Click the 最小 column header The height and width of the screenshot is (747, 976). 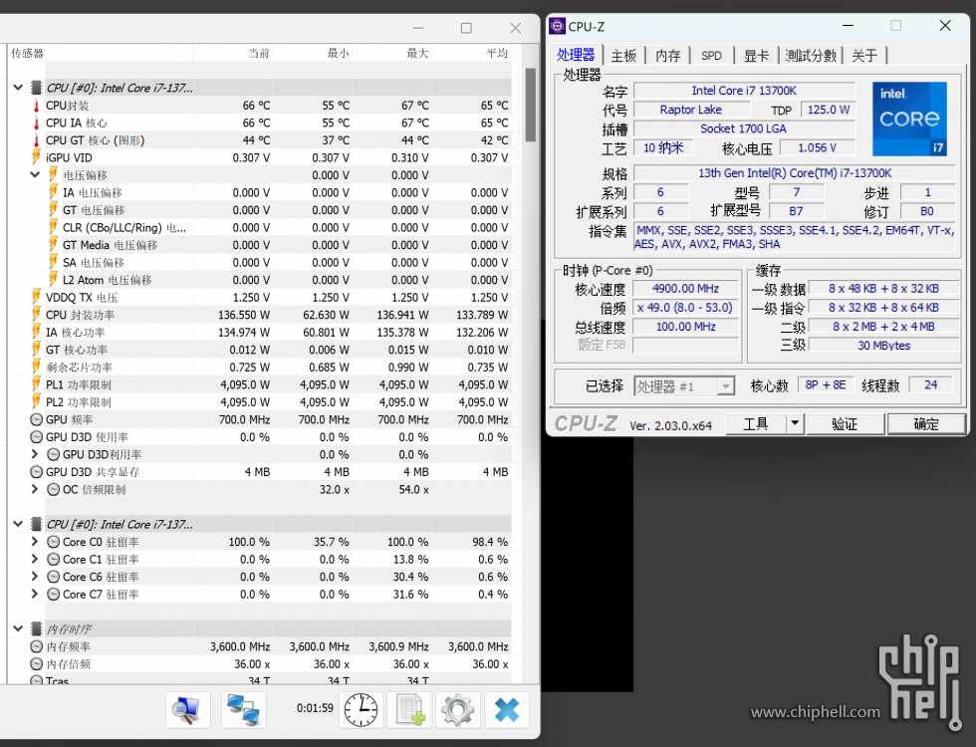coord(313,53)
